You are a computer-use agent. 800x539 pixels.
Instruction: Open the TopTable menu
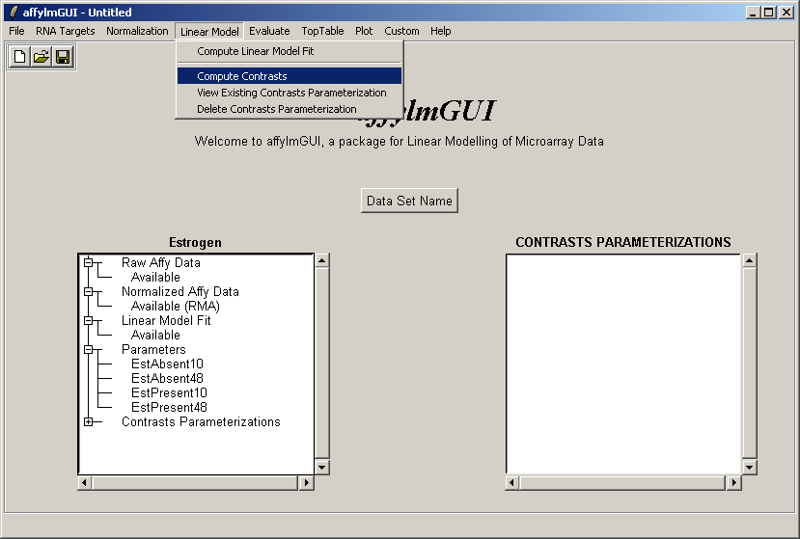coord(322,31)
